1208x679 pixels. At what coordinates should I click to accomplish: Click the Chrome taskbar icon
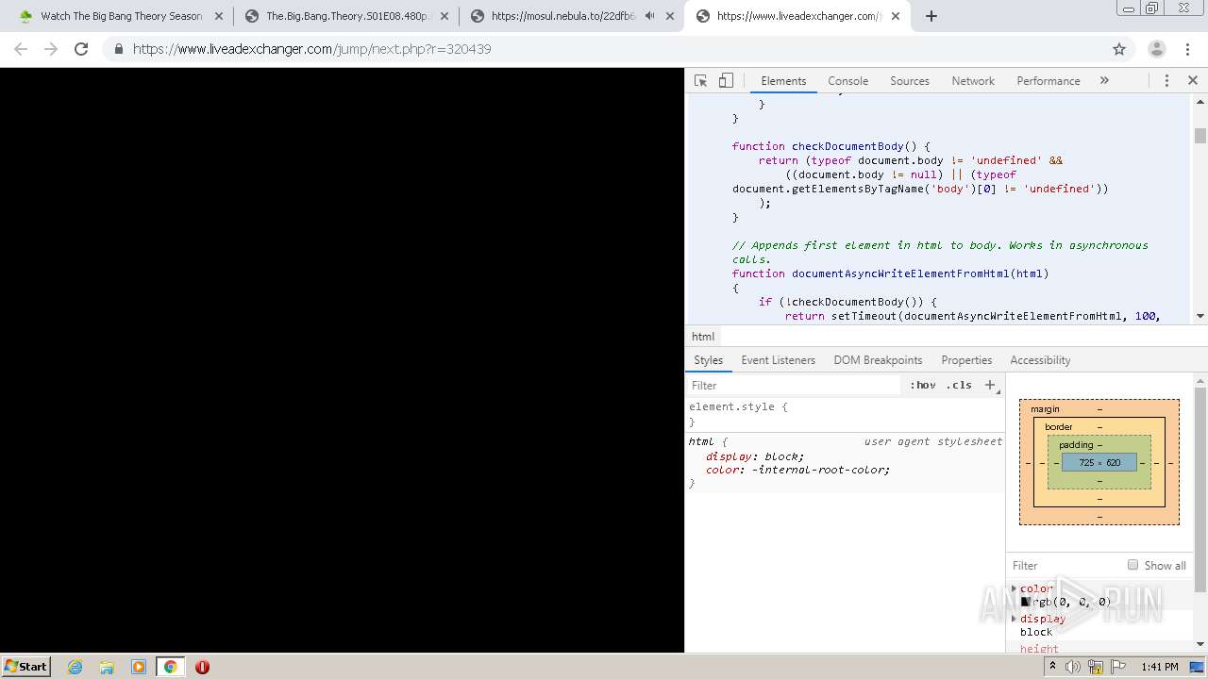(x=170, y=667)
